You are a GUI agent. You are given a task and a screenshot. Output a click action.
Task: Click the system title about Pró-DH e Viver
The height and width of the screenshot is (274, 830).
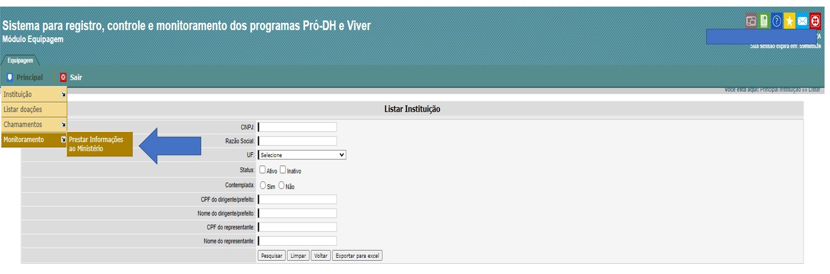[x=187, y=26]
